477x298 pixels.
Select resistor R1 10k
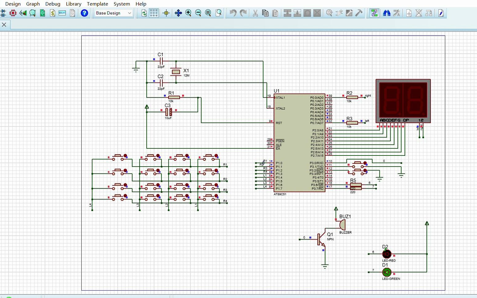[x=174, y=97]
